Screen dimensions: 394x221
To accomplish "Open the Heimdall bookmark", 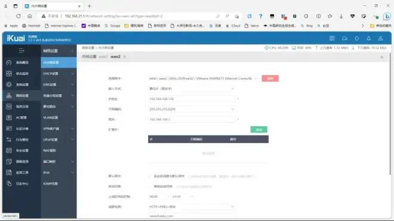I will (31, 26).
